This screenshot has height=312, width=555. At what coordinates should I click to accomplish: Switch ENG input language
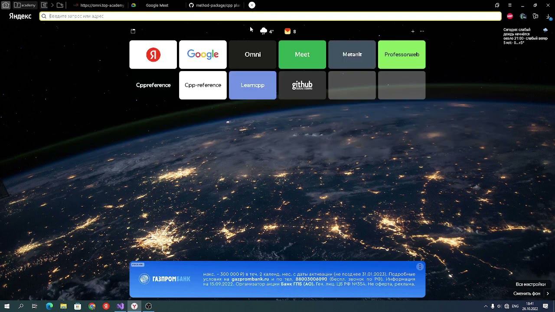tap(515, 306)
